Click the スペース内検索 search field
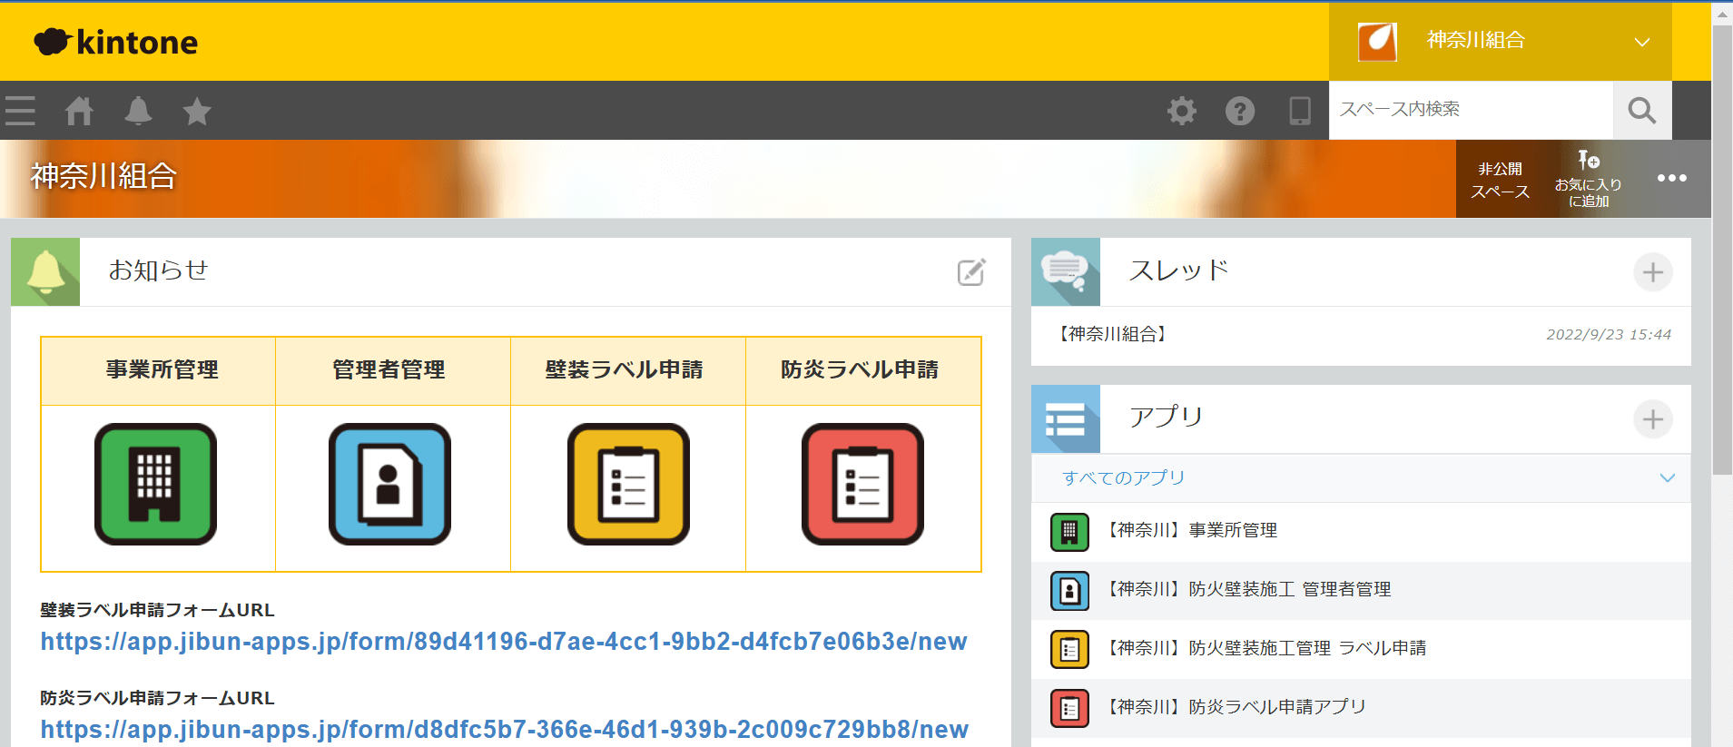 coord(1470,110)
